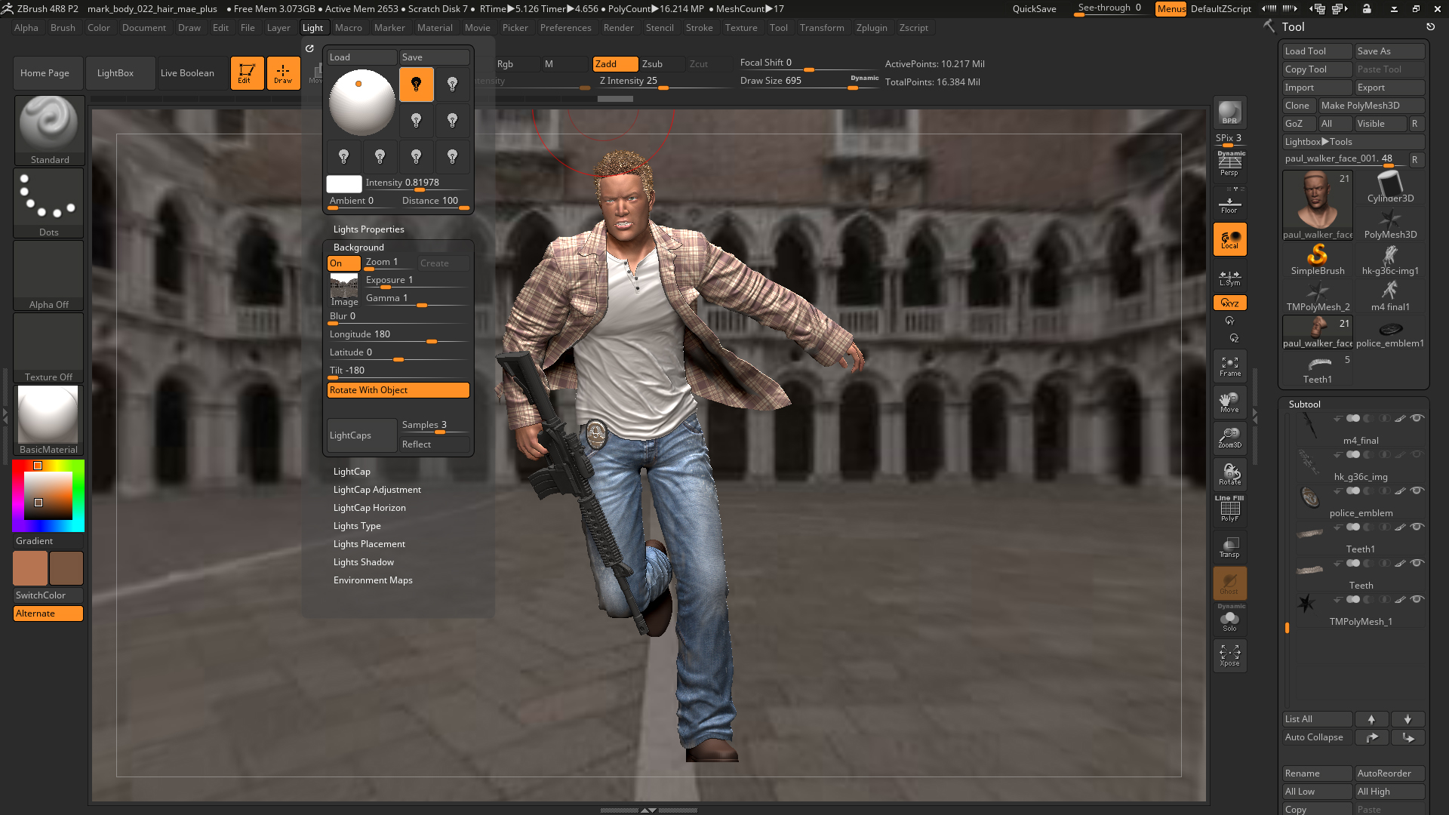Screen dimensions: 1449x815
Task: Collapse the Background section
Action: click(x=358, y=248)
